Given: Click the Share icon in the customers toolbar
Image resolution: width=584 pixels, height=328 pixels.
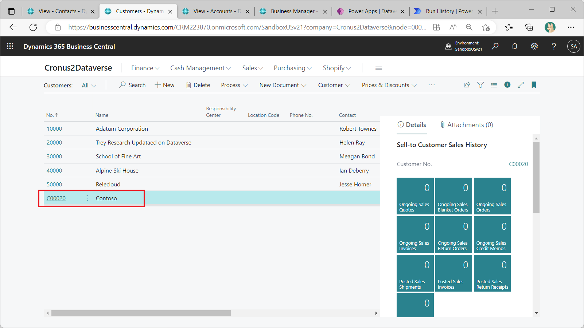Looking at the screenshot, I should (467, 85).
